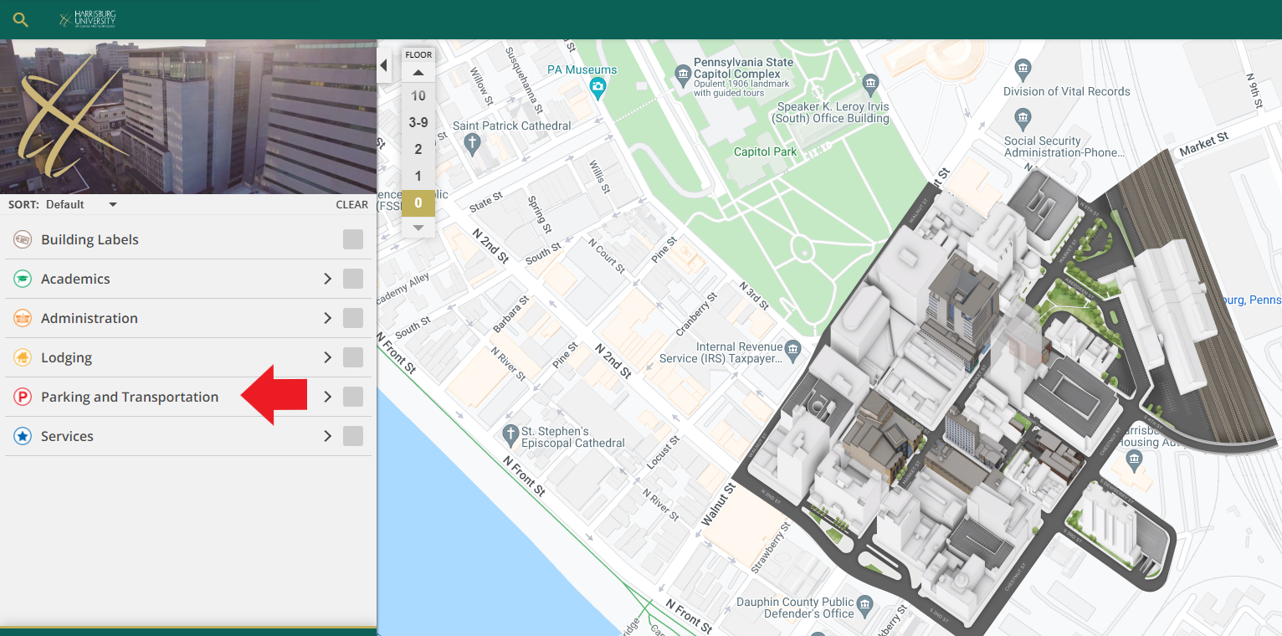Image resolution: width=1282 pixels, height=636 pixels.
Task: Click the Social Security Administration marker
Action: [1022, 117]
